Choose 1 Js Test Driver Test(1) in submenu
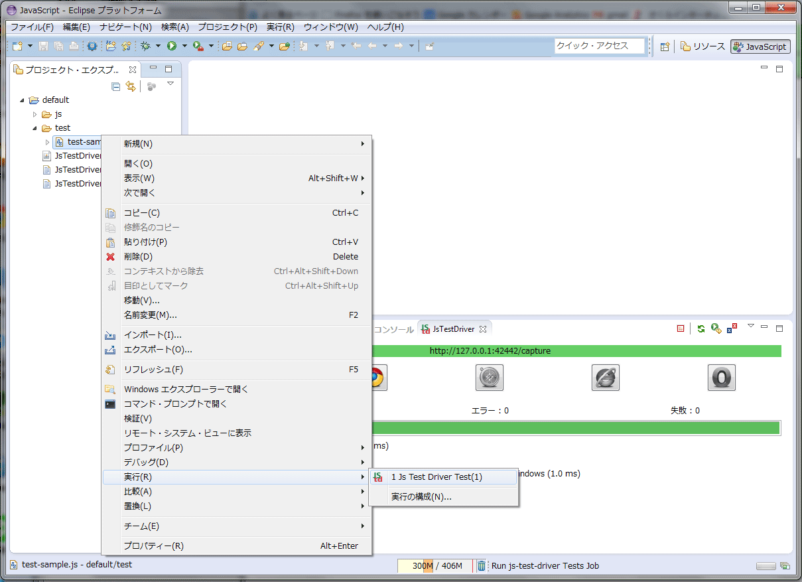Viewport: 802px width, 582px height. [x=443, y=477]
